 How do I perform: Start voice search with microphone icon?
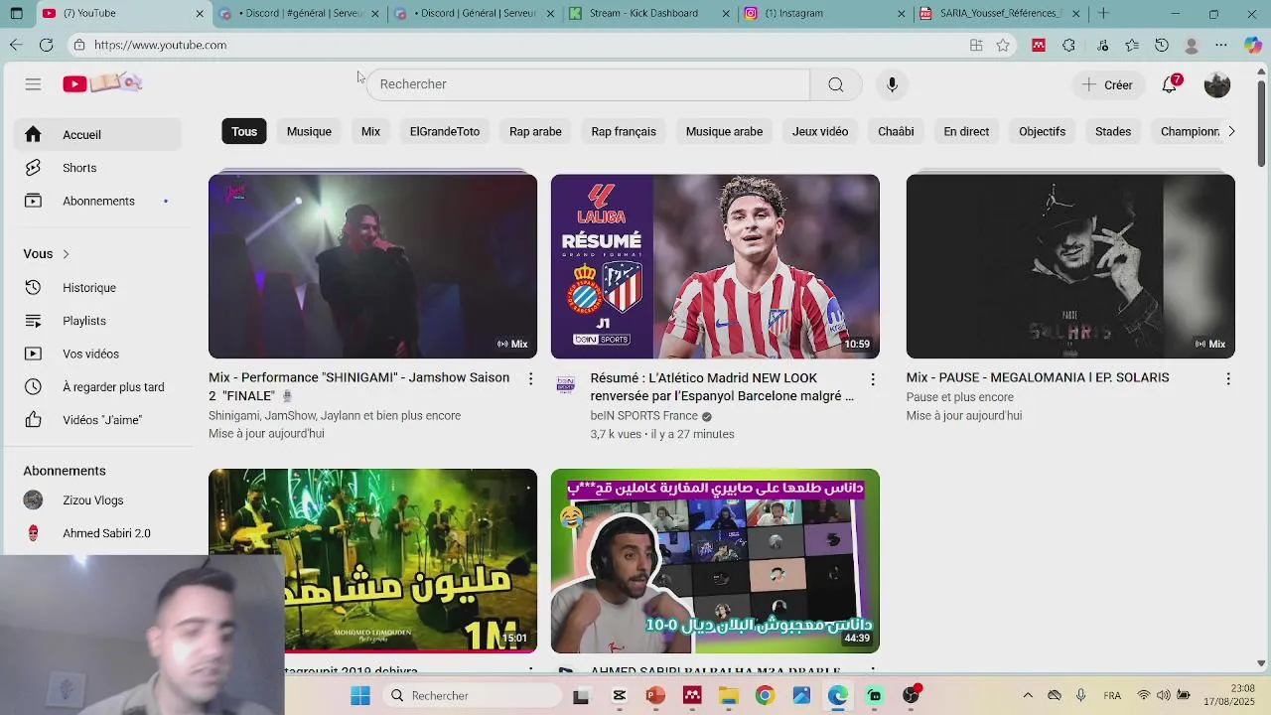pos(892,84)
